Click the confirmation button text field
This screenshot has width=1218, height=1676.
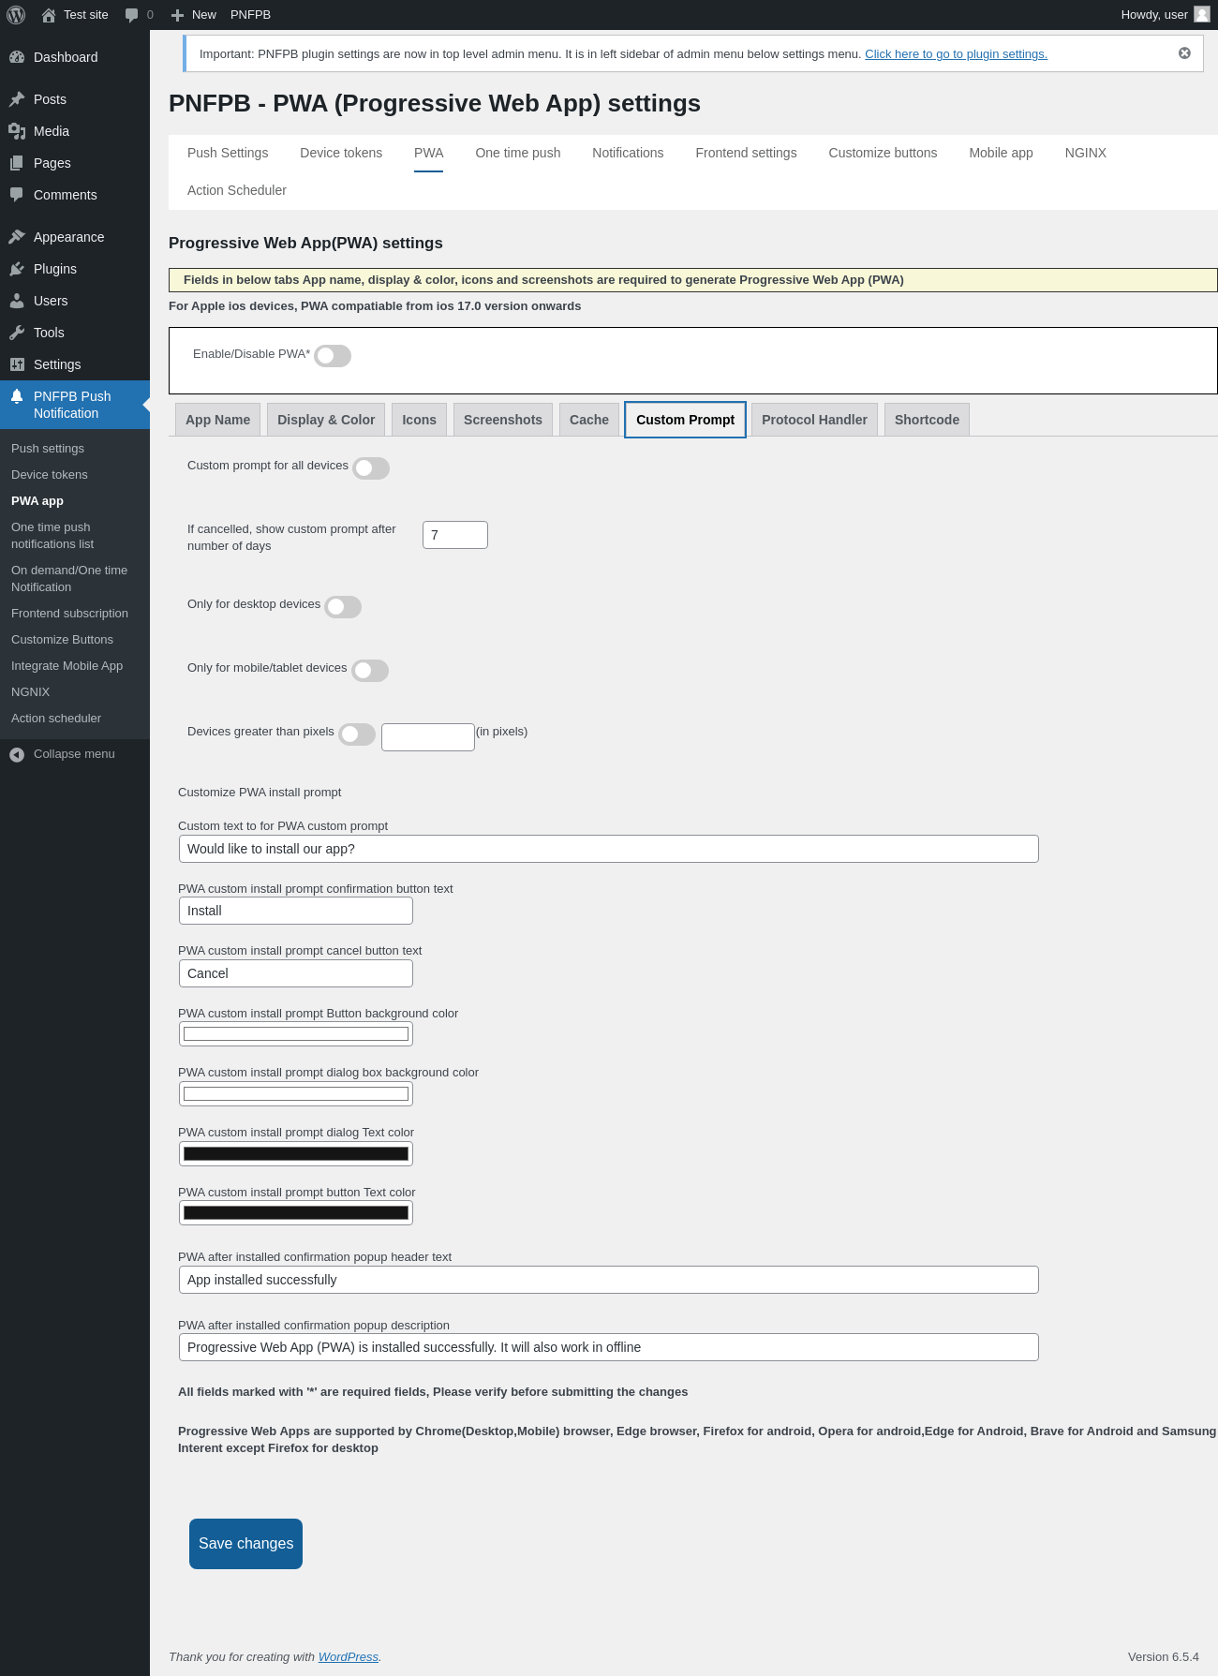[x=296, y=911]
